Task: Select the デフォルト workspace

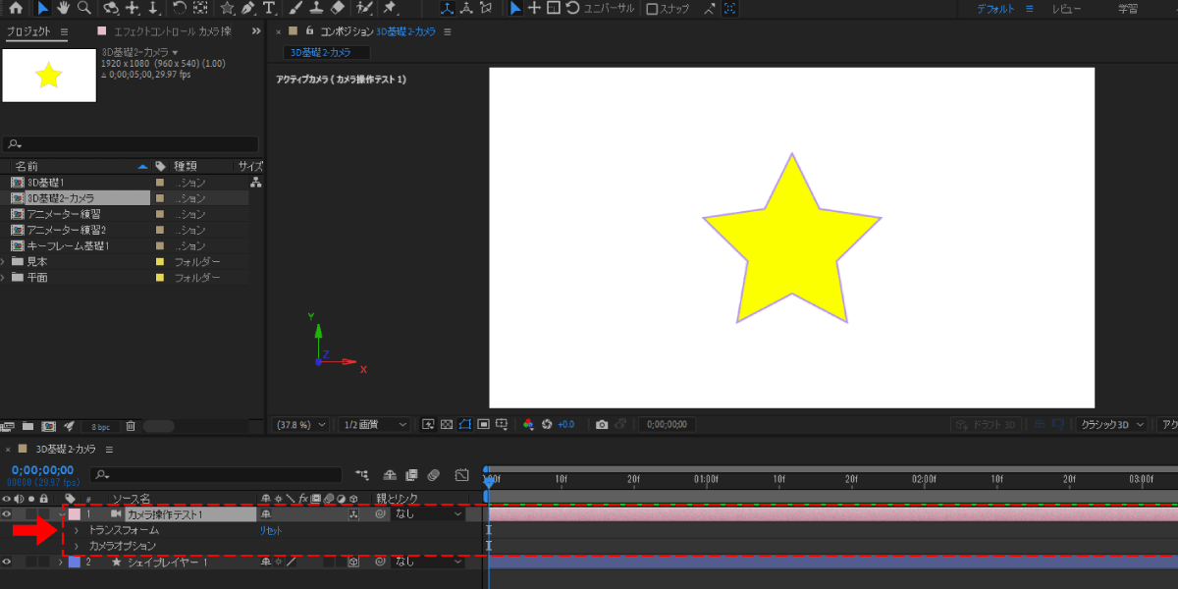Action: coord(996,9)
